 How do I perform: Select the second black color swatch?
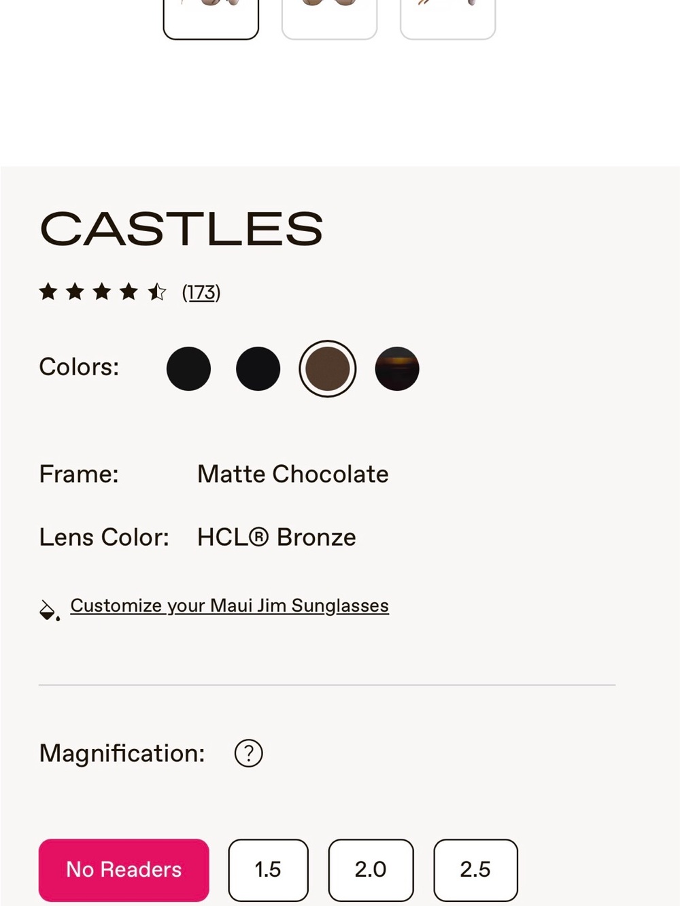coord(258,368)
